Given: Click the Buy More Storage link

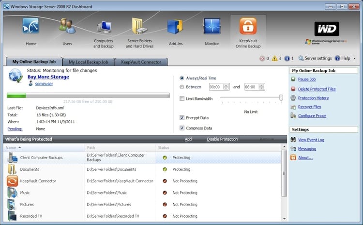Looking at the screenshot, I should (48, 77).
